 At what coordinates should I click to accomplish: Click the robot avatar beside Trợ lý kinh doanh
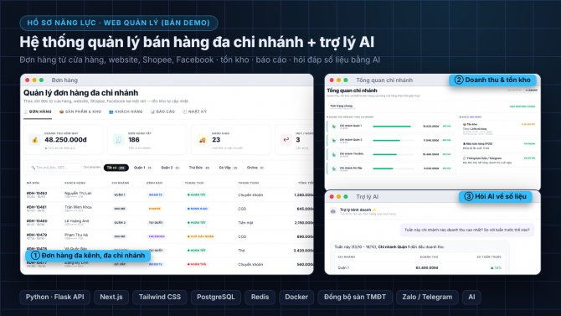click(332, 211)
